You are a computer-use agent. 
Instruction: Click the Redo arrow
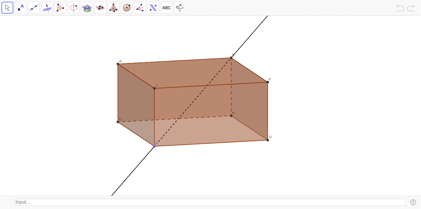pos(411,8)
